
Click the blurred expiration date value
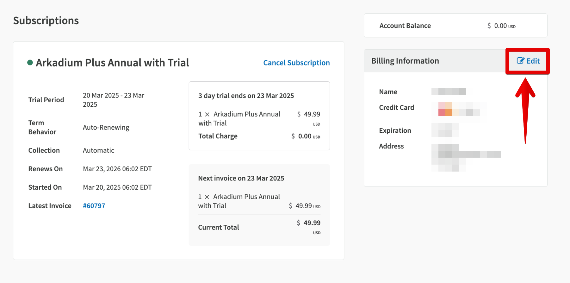[445, 130]
